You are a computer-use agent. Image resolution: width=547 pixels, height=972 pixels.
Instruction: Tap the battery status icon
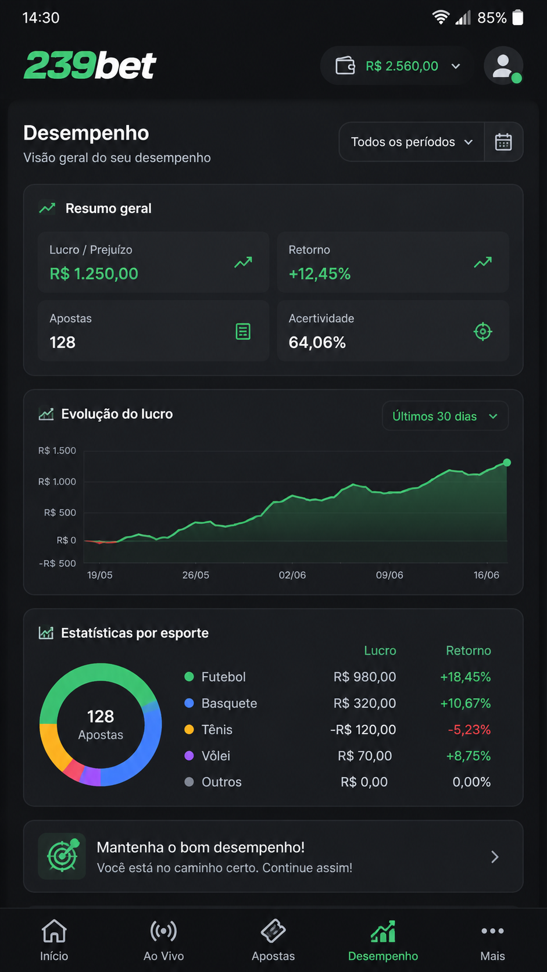click(518, 17)
